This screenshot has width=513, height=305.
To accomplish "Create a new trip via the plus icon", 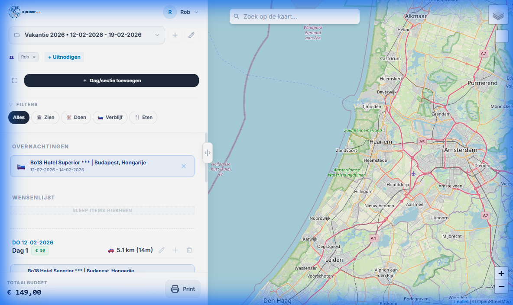I will (175, 35).
